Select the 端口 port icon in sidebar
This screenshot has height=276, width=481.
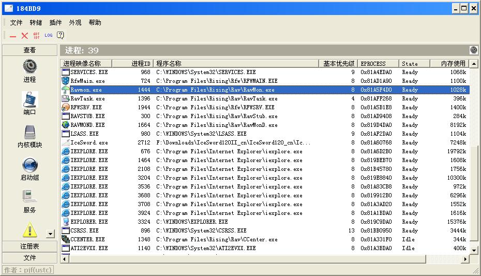pos(30,100)
